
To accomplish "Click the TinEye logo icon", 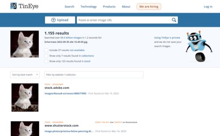I will (x=14, y=6).
